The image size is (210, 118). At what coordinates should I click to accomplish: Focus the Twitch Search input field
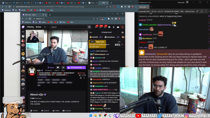coord(69,27)
